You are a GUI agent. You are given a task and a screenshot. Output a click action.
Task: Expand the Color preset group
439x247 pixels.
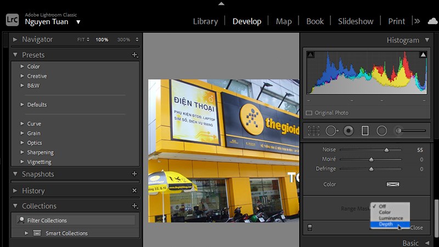coord(22,66)
